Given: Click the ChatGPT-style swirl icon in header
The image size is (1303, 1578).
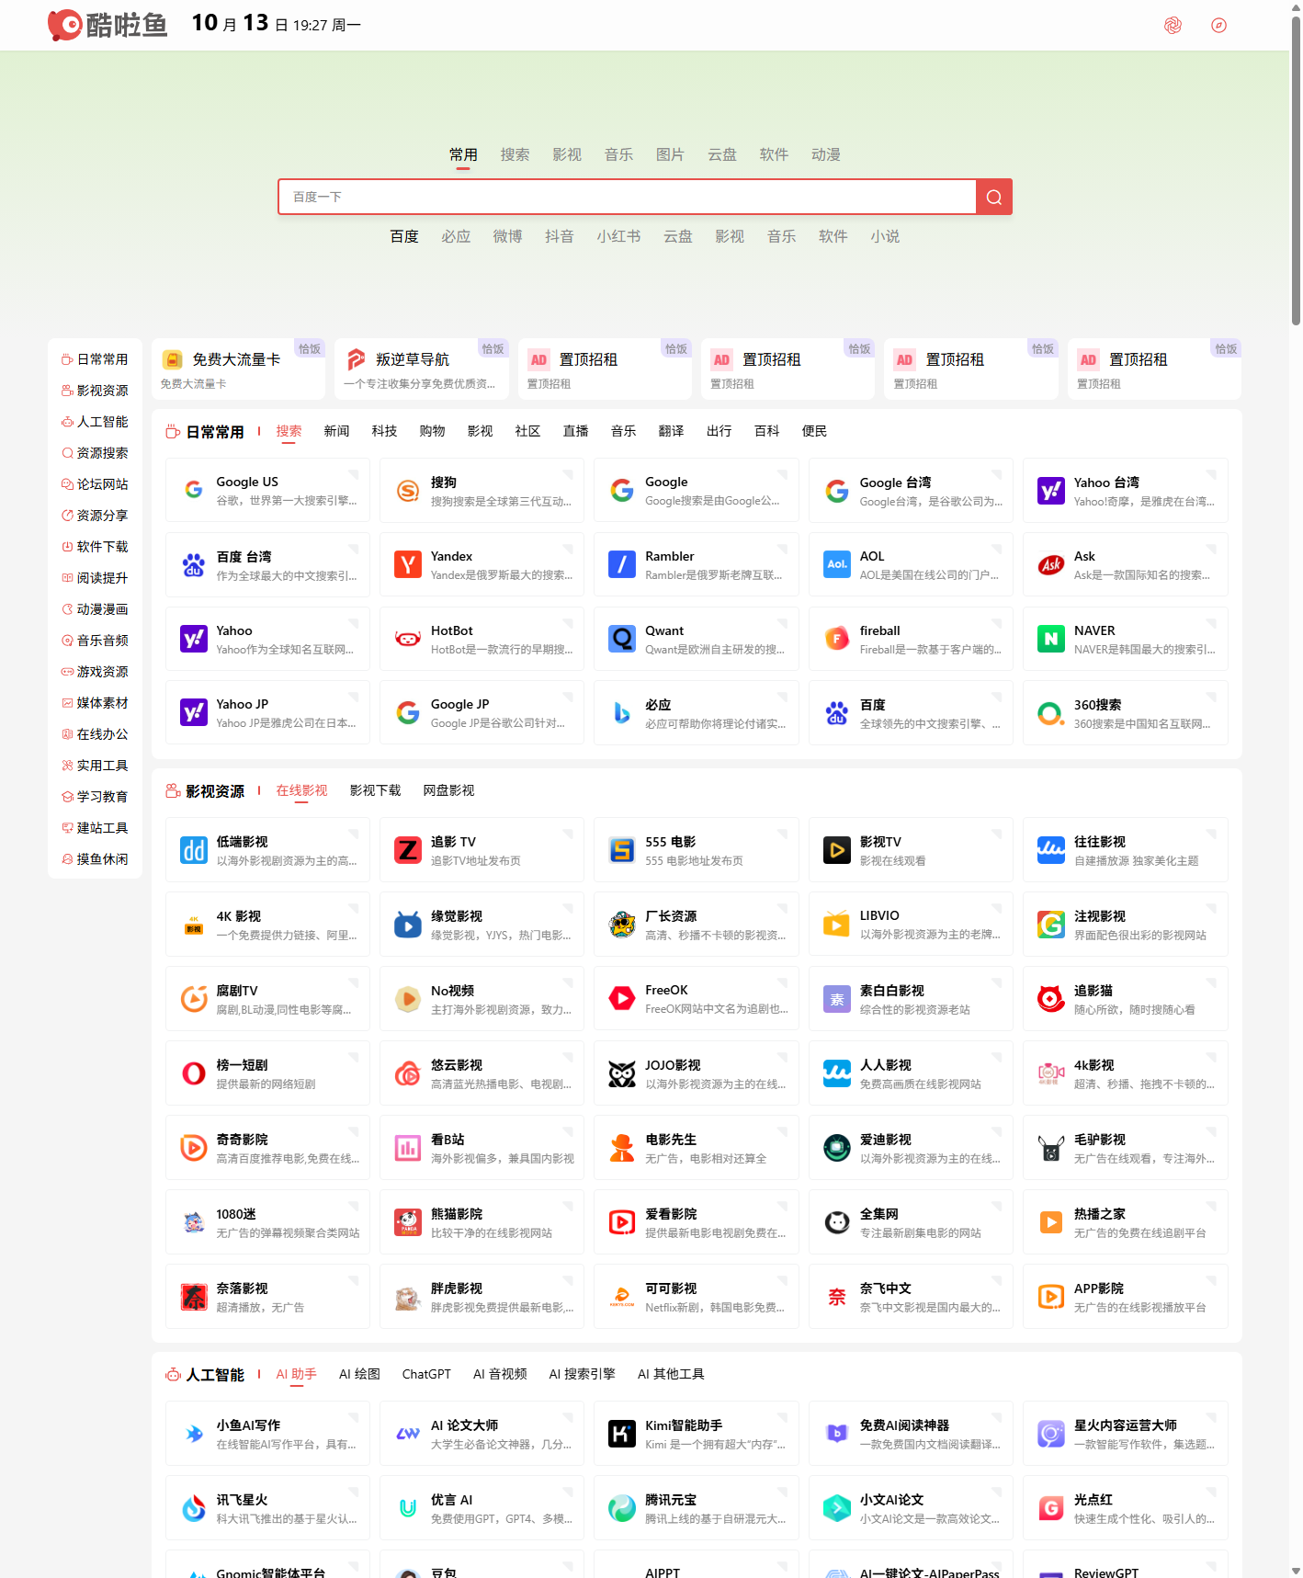Looking at the screenshot, I should pos(1173,25).
